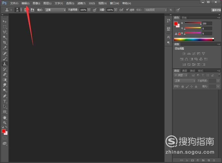Open the 基本功能 workspace switcher
The image size is (222, 163).
pyautogui.click(x=216, y=10)
